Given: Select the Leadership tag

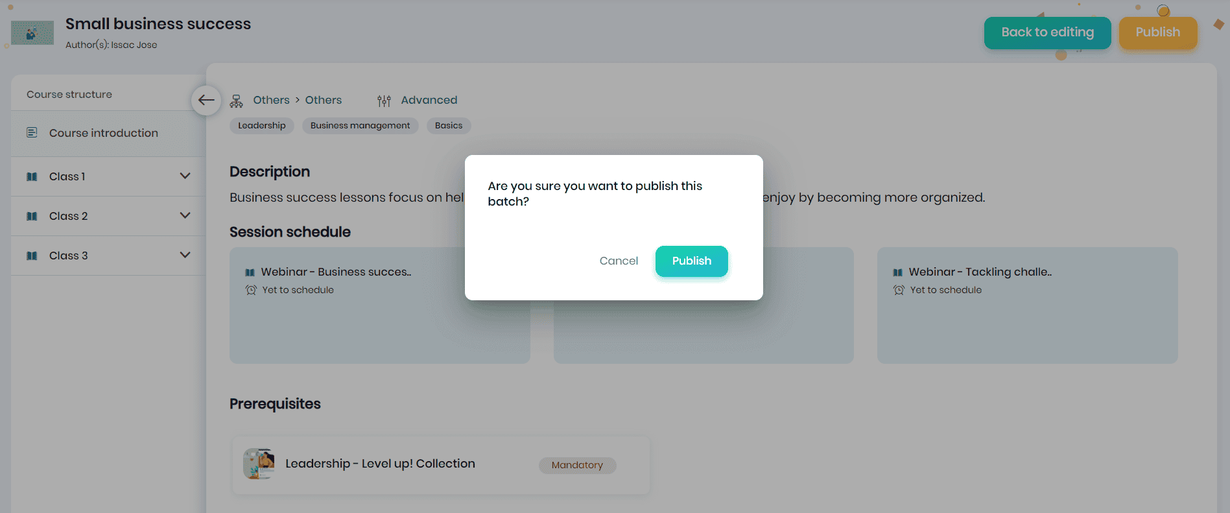Looking at the screenshot, I should point(262,126).
